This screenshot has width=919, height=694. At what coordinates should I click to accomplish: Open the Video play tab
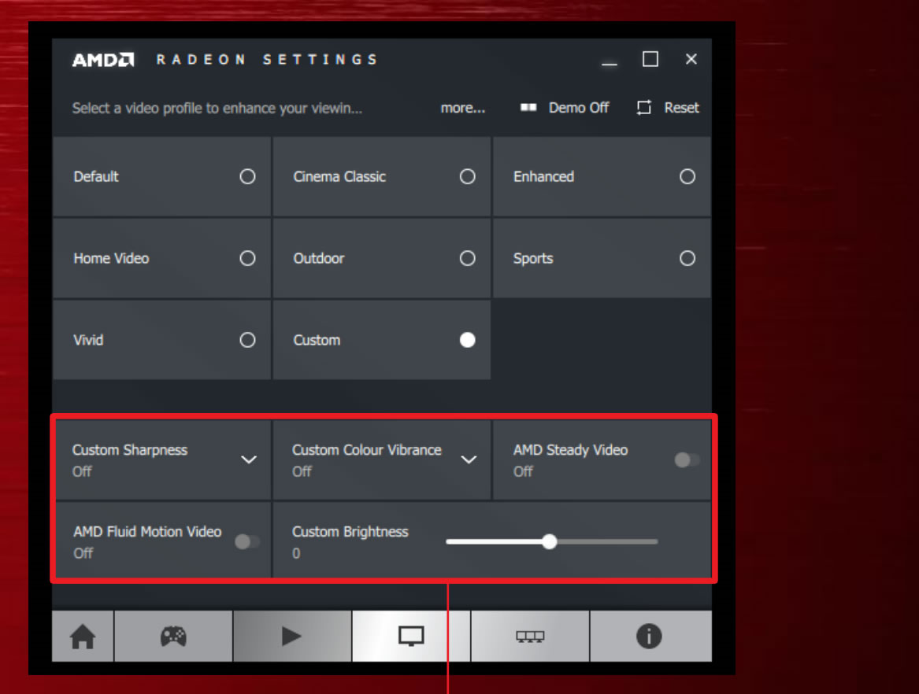[x=291, y=636]
